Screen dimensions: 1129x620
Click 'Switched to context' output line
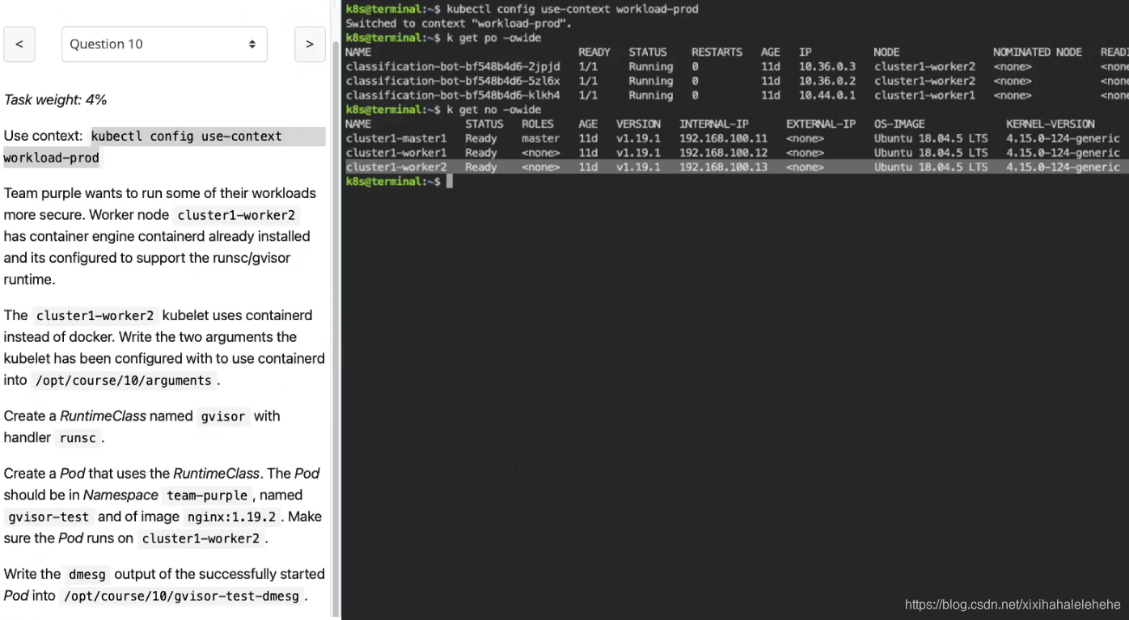tap(459, 23)
